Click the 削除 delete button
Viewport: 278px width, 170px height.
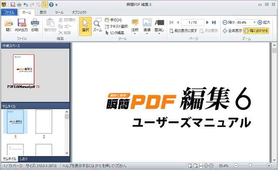click(65, 33)
